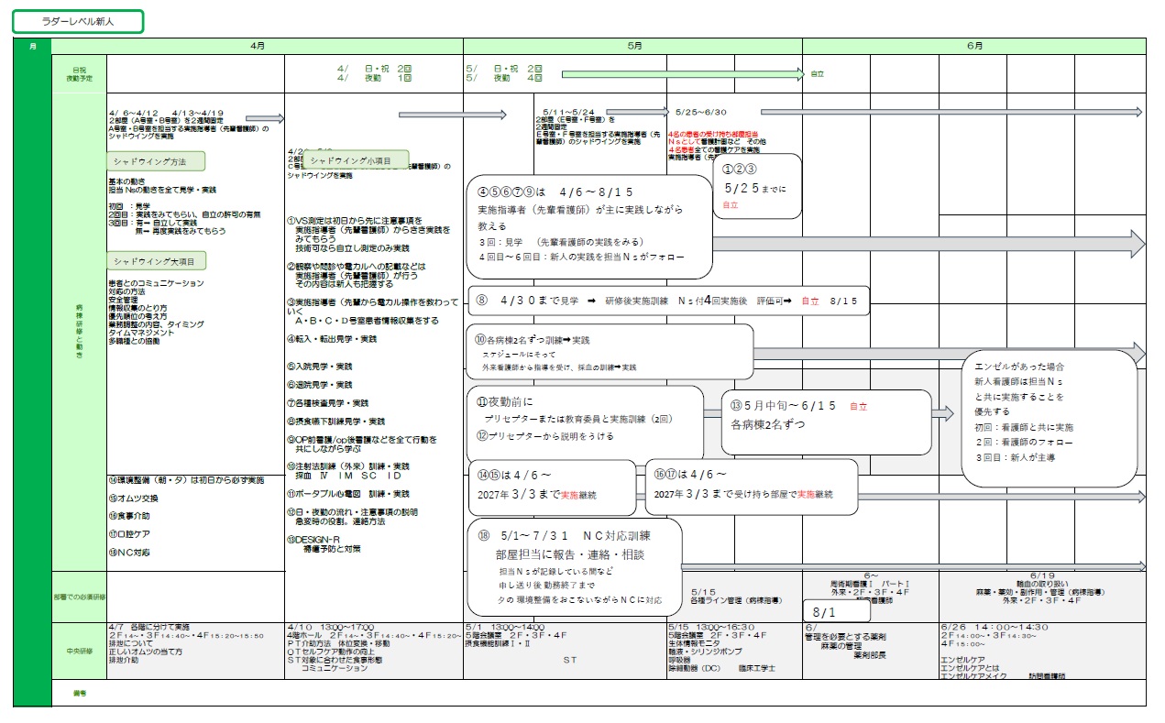The image size is (1165, 723).
Task: Click the タイムマネジメント line
Action: [x=139, y=333]
